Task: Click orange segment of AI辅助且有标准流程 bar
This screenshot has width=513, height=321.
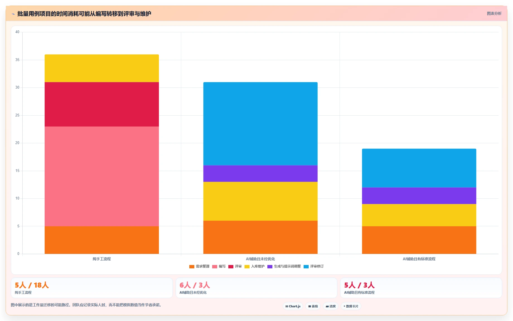Action: point(419,240)
